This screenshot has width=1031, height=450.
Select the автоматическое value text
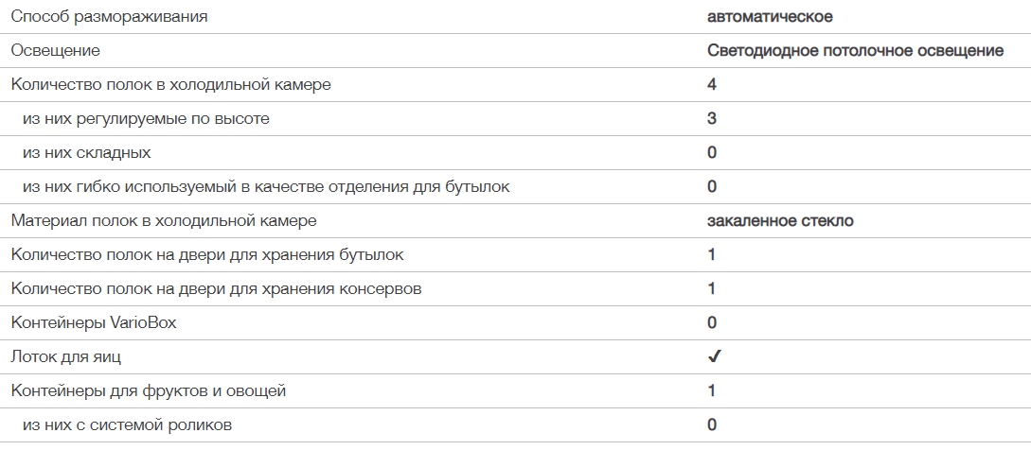click(x=770, y=16)
